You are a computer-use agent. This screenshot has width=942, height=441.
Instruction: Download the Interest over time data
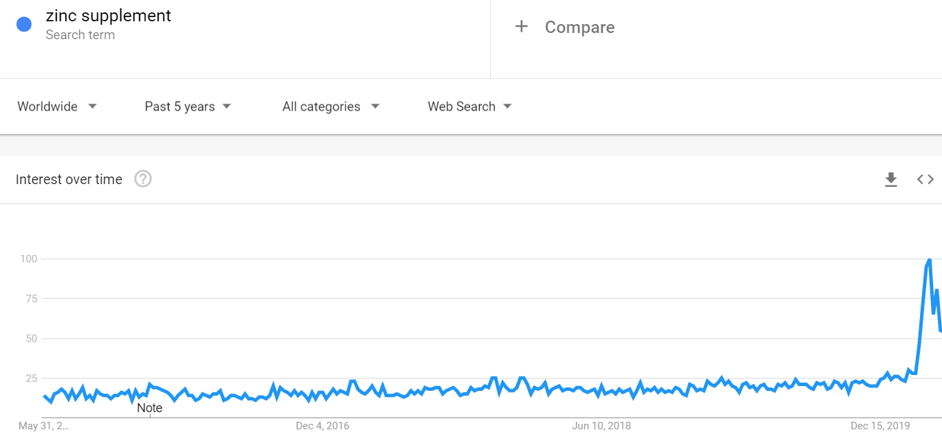pos(891,179)
